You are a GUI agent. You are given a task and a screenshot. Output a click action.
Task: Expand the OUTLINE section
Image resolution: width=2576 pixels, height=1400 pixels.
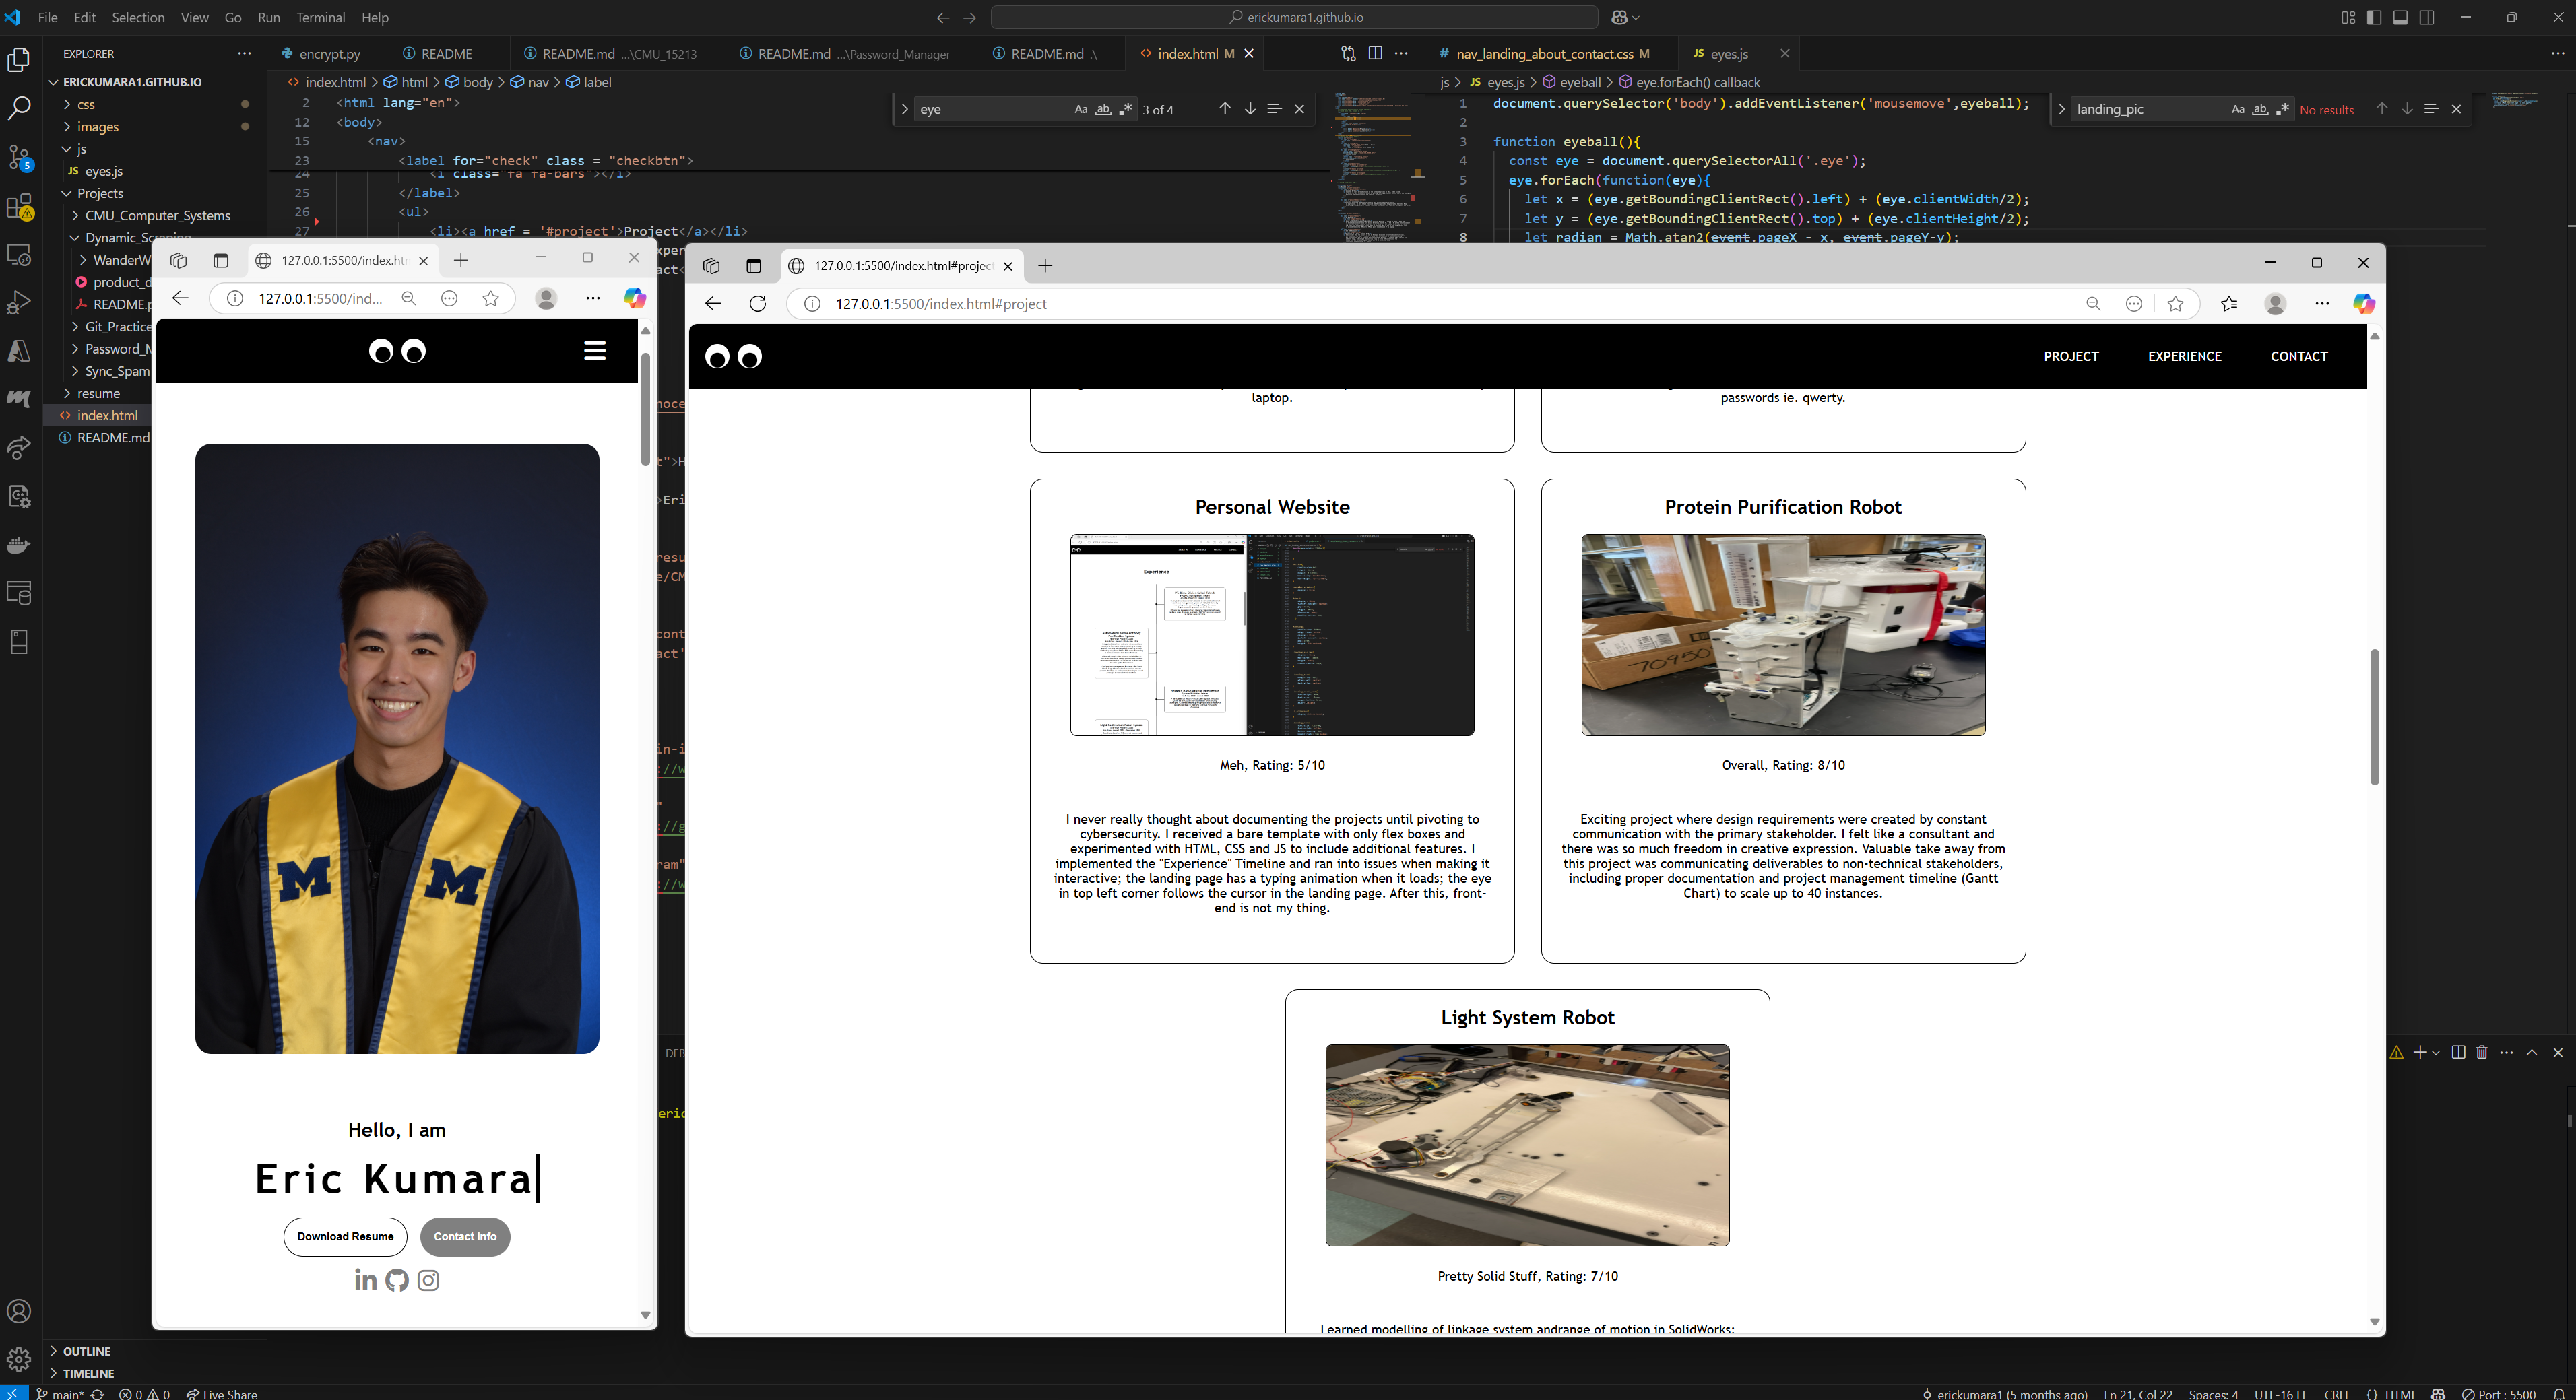(86, 1351)
